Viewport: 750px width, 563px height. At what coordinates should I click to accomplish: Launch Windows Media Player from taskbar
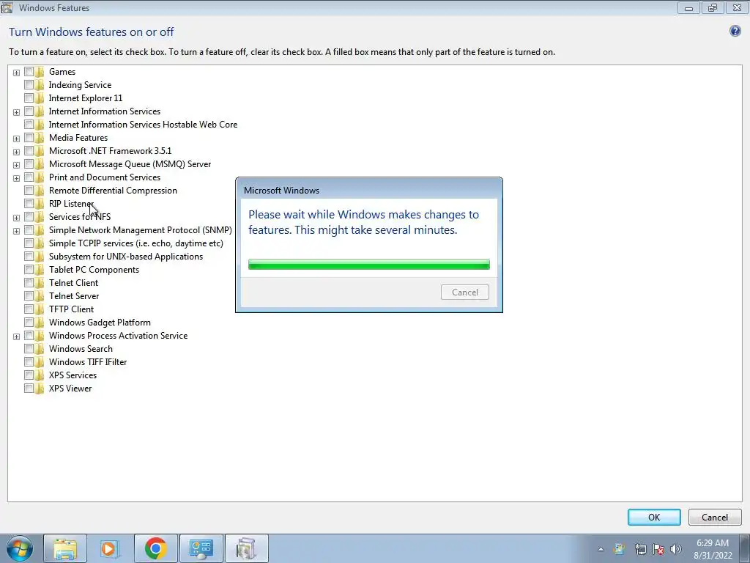tap(110, 548)
